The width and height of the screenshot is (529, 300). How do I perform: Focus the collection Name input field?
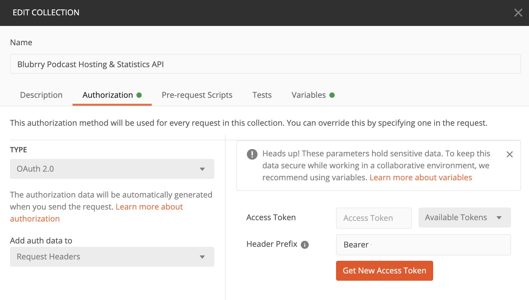point(265,64)
